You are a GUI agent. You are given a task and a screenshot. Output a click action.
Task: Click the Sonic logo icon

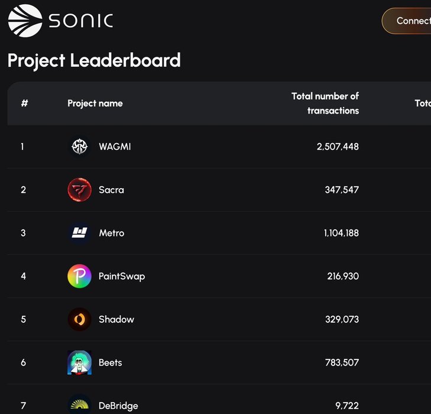click(x=25, y=21)
